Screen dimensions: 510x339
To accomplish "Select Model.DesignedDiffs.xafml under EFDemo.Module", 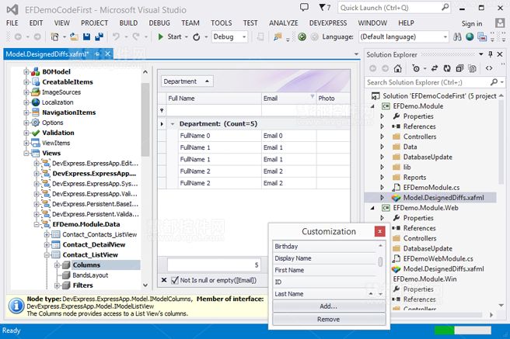I will click(443, 198).
